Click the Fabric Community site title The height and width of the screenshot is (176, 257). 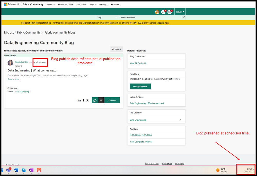coord(33,4)
